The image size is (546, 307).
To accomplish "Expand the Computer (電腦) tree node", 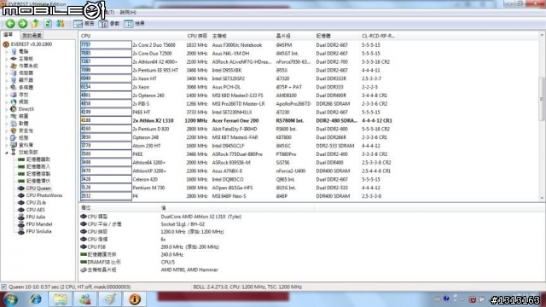I will pyautogui.click(x=6, y=51).
